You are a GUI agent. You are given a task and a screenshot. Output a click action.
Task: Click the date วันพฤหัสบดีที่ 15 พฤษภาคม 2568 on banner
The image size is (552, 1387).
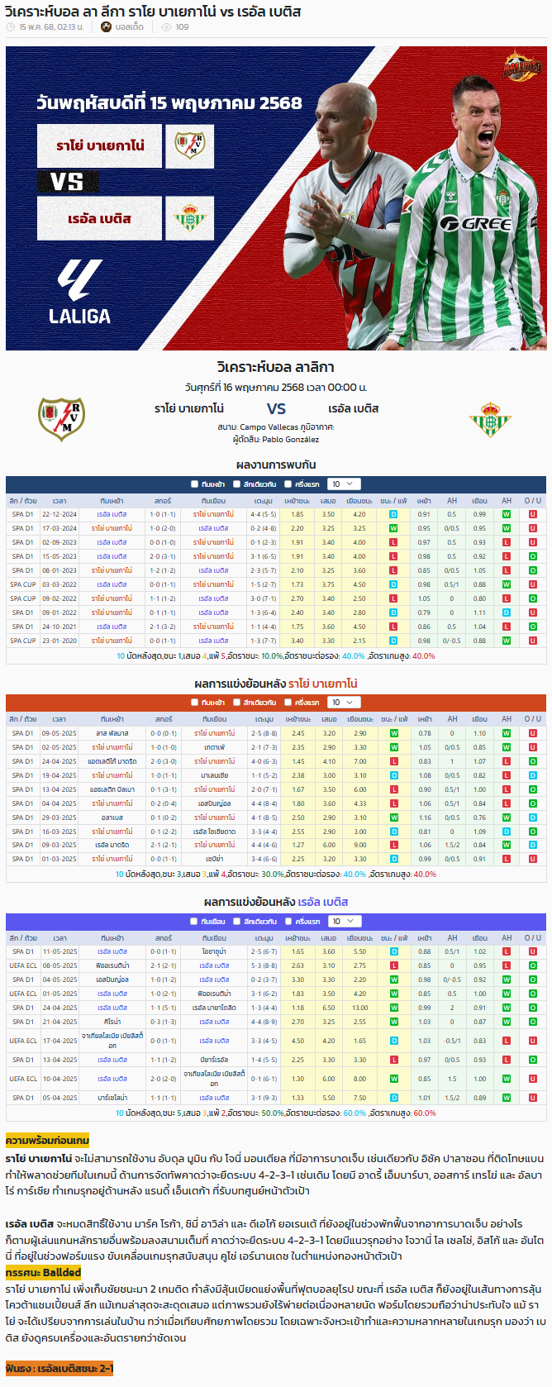click(x=169, y=102)
